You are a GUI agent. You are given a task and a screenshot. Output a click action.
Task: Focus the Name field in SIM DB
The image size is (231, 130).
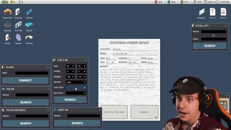pyautogui.click(x=32, y=95)
